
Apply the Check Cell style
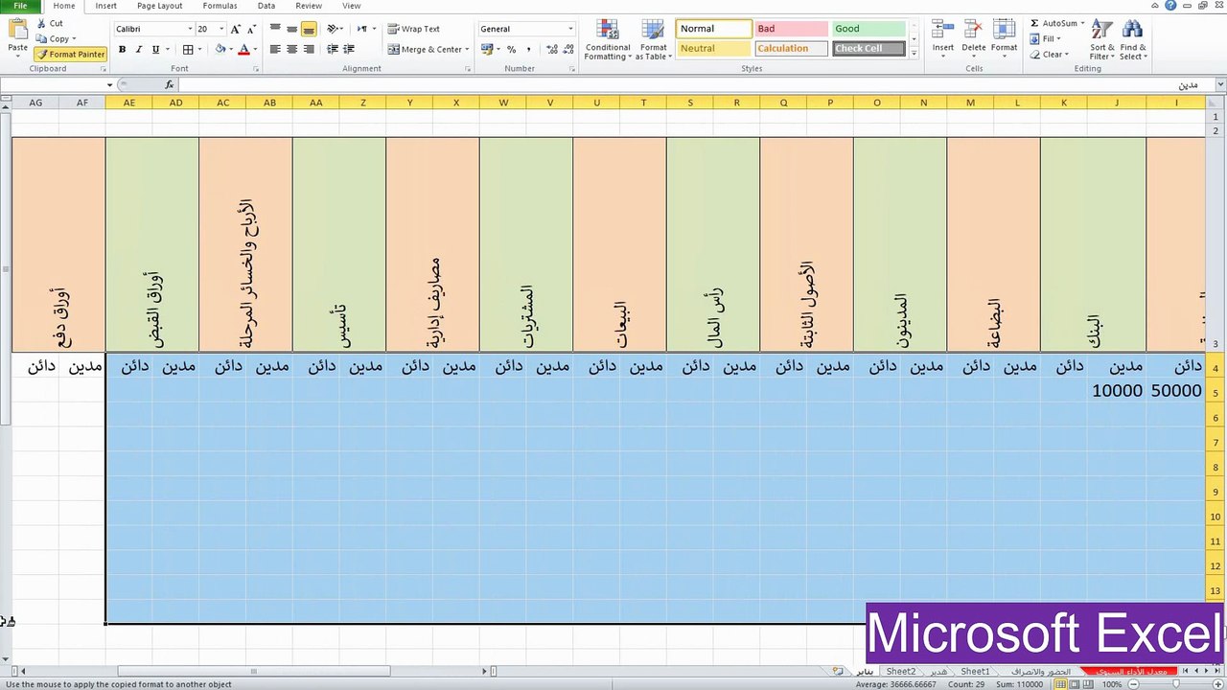868,49
